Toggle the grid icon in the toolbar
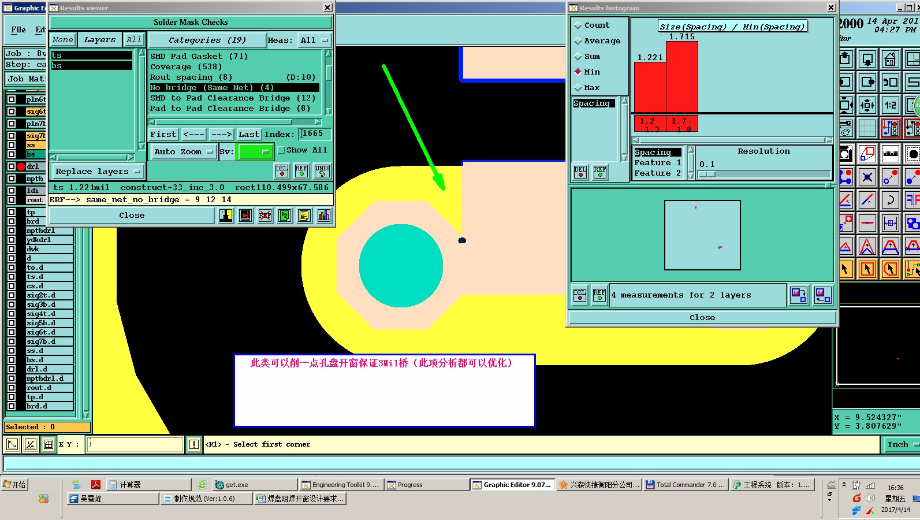 (x=867, y=128)
